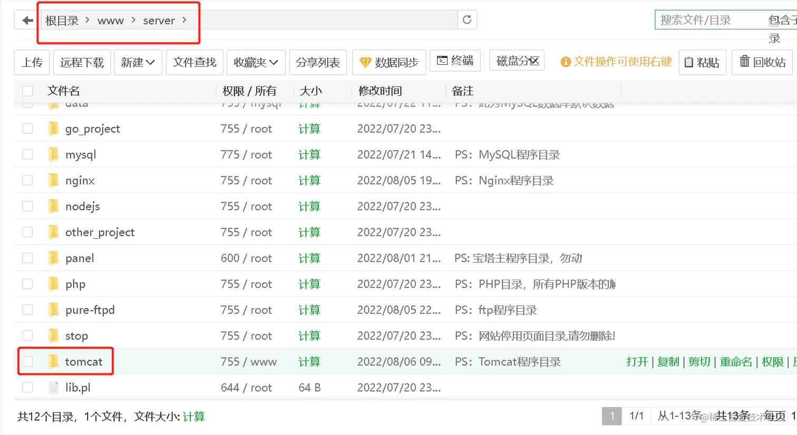Check the nodejs row checkbox
Viewport: 797px width, 435px height.
[x=27, y=206]
